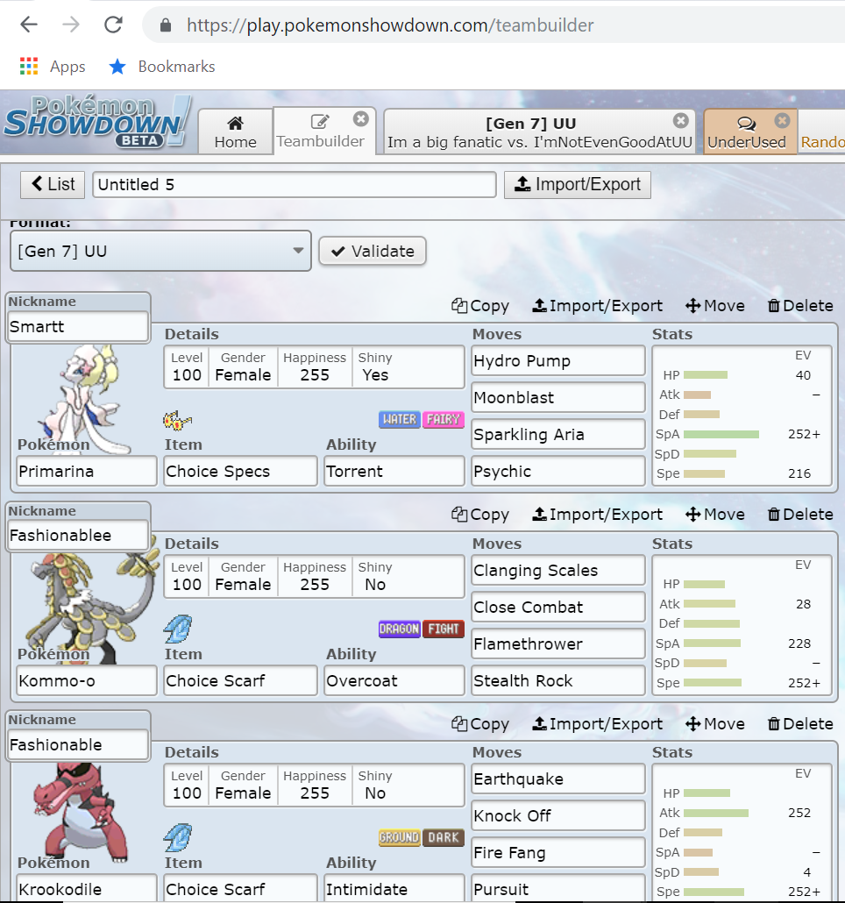Screen dimensions: 845x903
Task: Click Primarina's Torrent ability field
Action: [394, 471]
